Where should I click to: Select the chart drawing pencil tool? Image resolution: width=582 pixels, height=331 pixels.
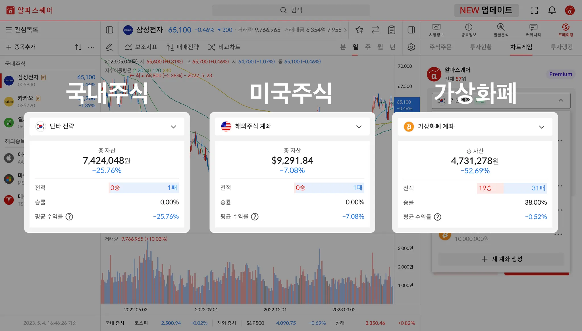point(109,47)
